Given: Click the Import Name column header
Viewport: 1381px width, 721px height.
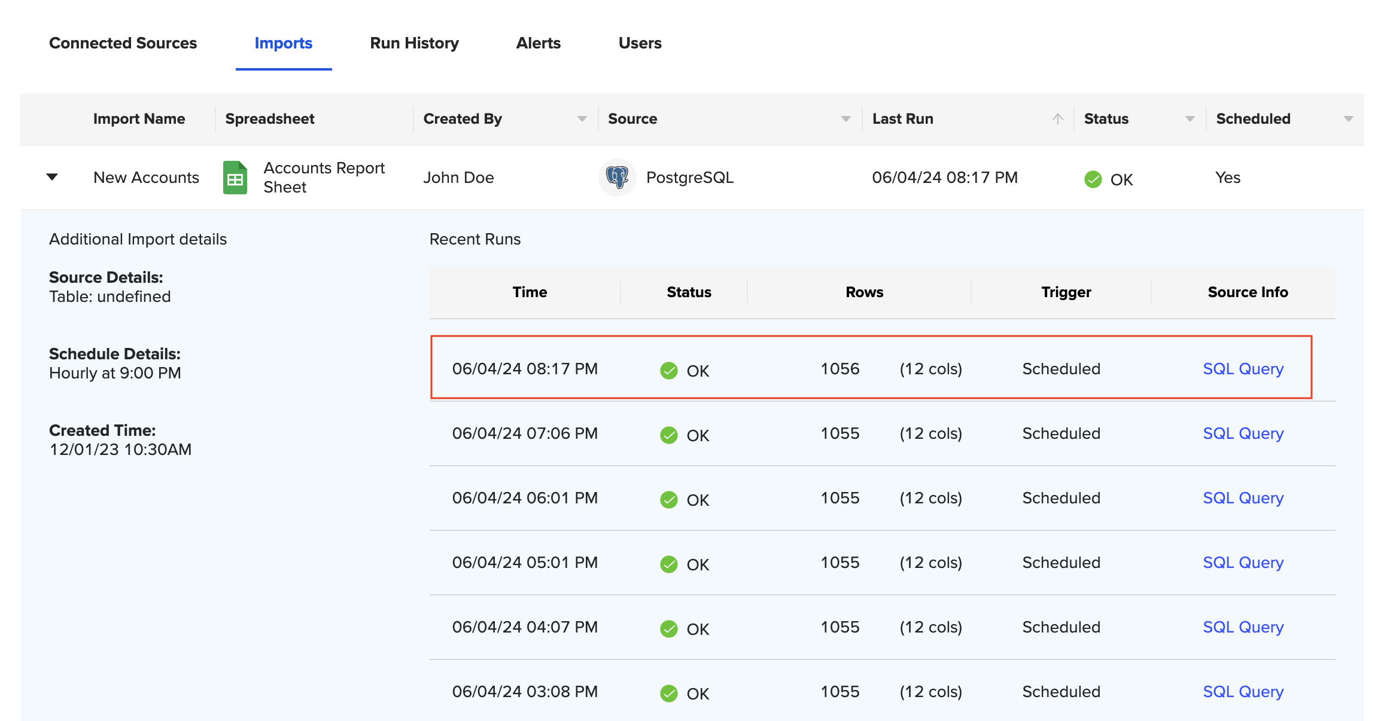Looking at the screenshot, I should click(x=139, y=119).
